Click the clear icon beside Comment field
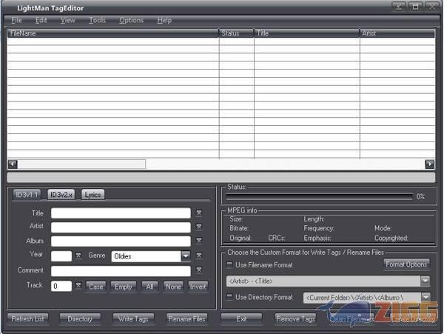Screen dimensions: 444x334 tap(198, 271)
